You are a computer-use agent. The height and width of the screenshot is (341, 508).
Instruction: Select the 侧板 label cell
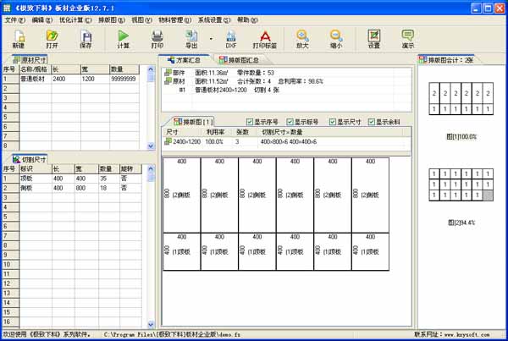pos(35,188)
